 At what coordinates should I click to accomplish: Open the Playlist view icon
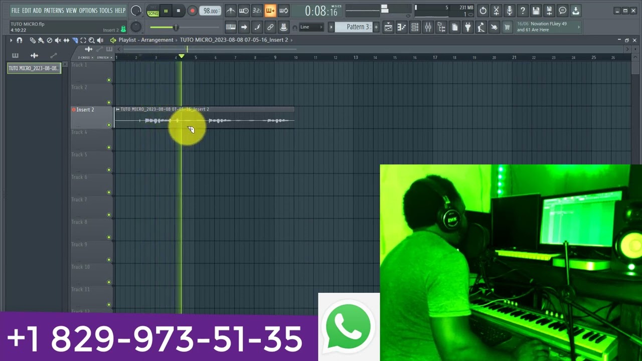coord(388,27)
